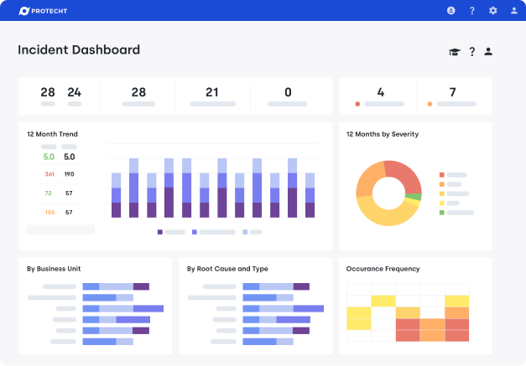This screenshot has height=366, width=526.
Task: Click the user profile icon at header's far right
Action: 513,11
